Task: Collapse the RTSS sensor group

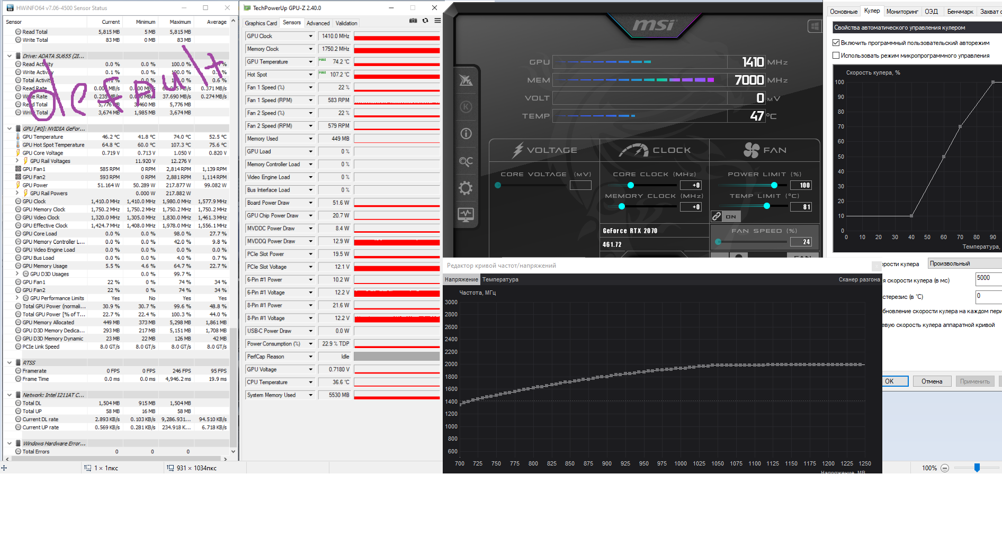Action: point(10,363)
